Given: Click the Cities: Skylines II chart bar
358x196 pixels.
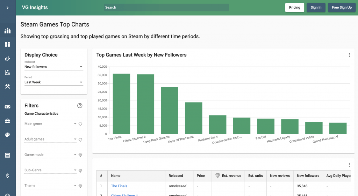Looking at the screenshot, I should [145, 104].
